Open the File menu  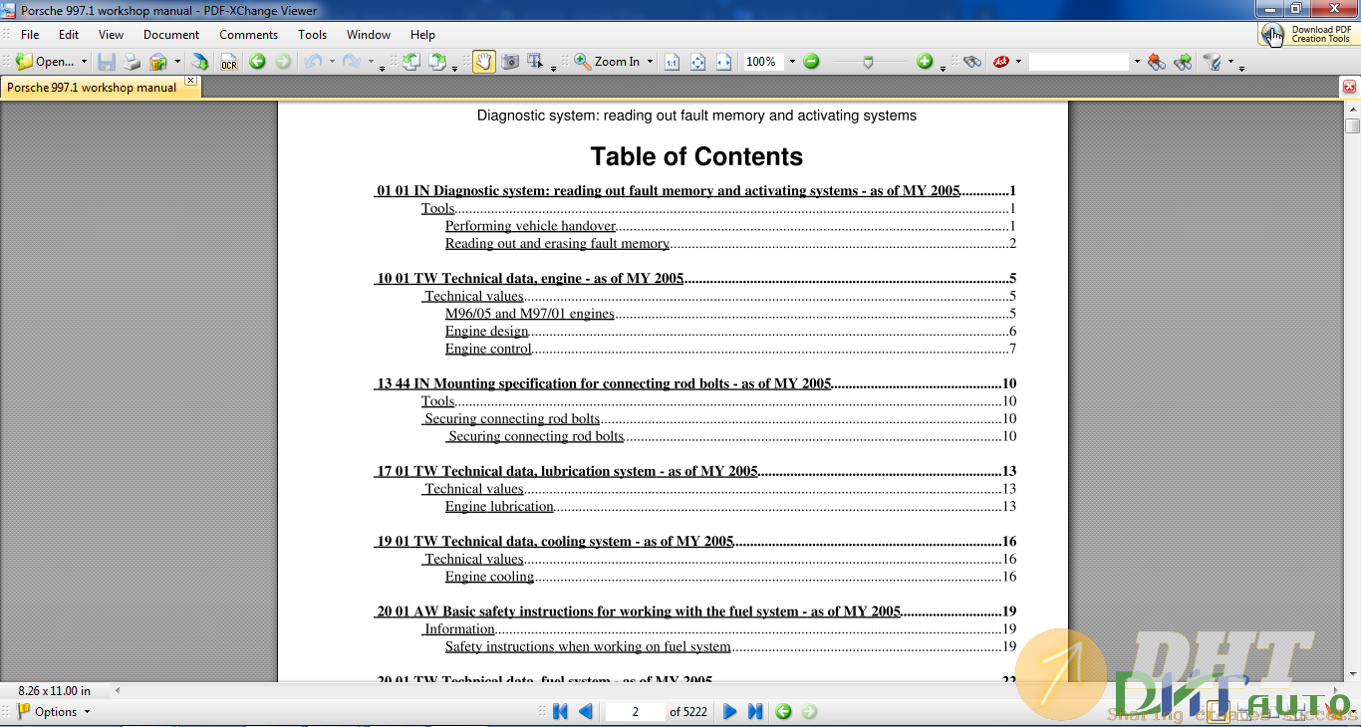coord(30,34)
